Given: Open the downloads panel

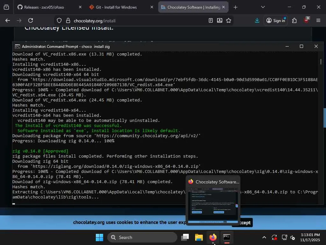Looking at the screenshot, I should pyautogui.click(x=257, y=20).
